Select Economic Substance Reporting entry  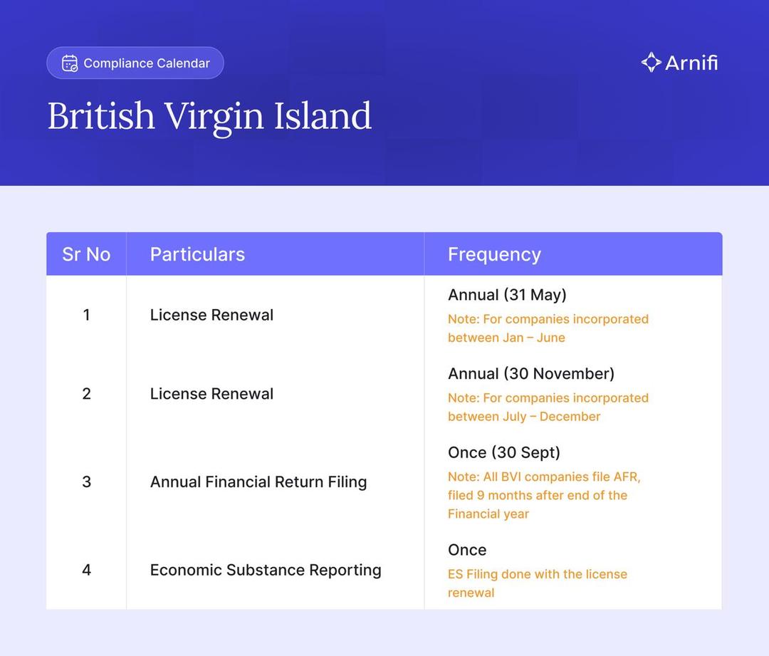tap(266, 570)
